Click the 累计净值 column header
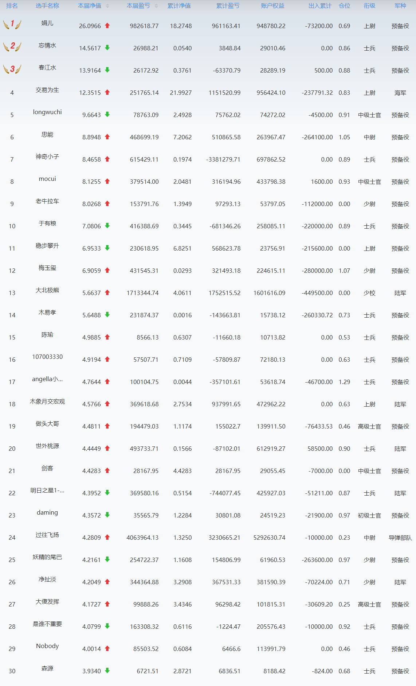This screenshot has height=686, width=416. [179, 6]
